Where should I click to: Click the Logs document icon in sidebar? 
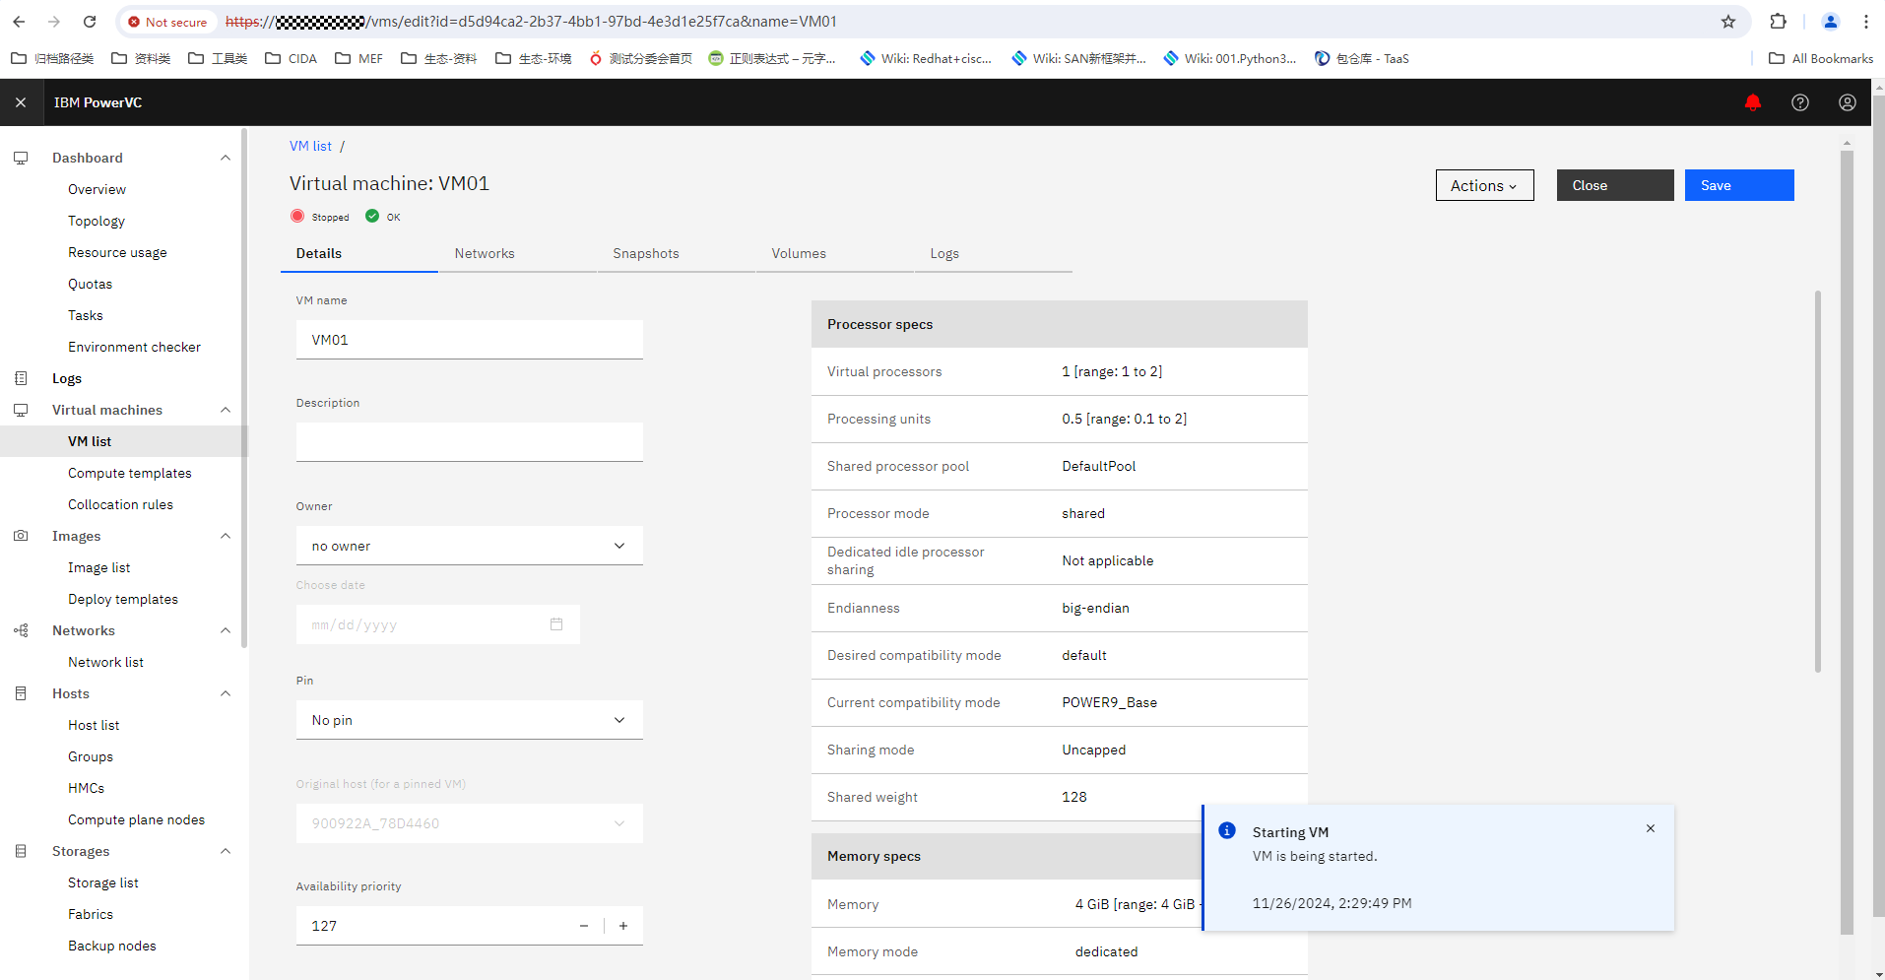click(x=21, y=378)
